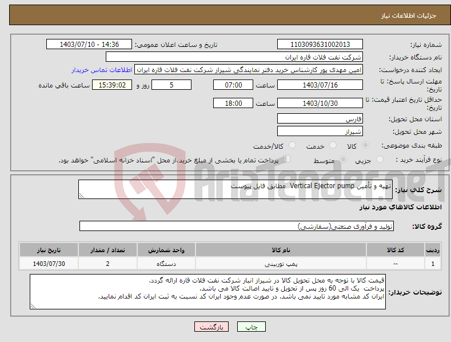The height and width of the screenshot is (342, 451).
Task: Click the پمپ توربینی table cell
Action: pos(281,264)
